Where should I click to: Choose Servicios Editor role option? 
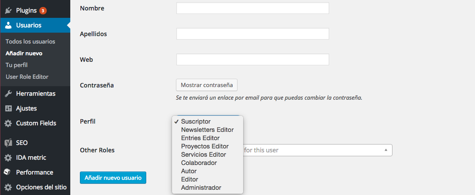pos(207,155)
